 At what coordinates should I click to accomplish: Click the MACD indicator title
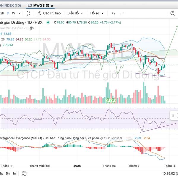[x=51, y=138]
